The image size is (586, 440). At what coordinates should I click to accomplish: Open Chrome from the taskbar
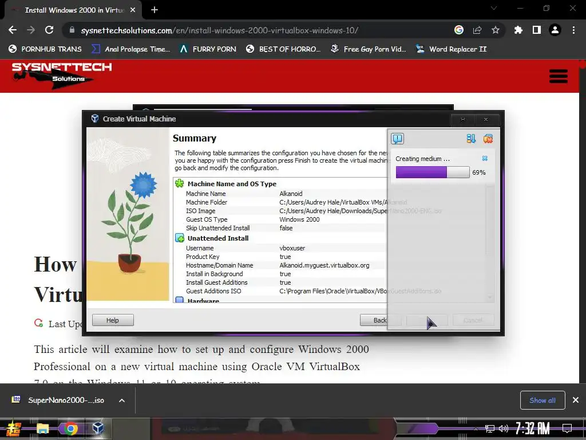click(x=70, y=429)
